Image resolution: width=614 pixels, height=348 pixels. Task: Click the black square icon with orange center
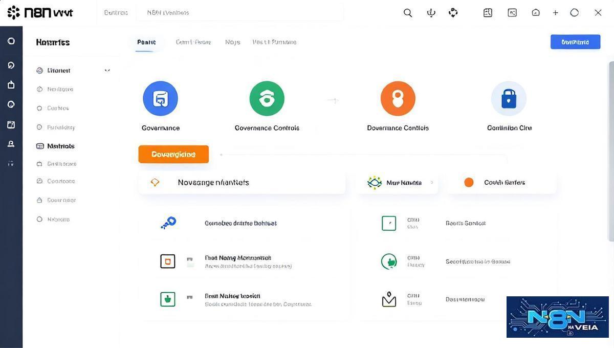pos(168,262)
